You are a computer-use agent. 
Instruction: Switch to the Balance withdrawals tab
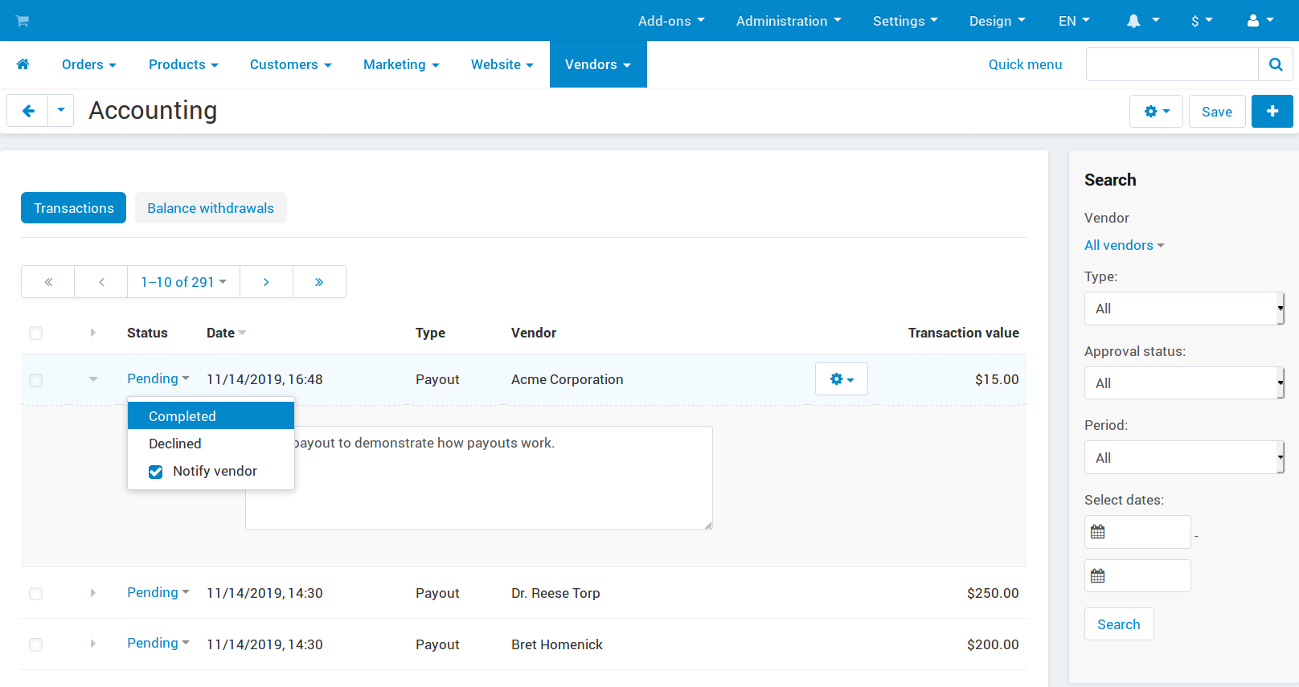click(211, 208)
